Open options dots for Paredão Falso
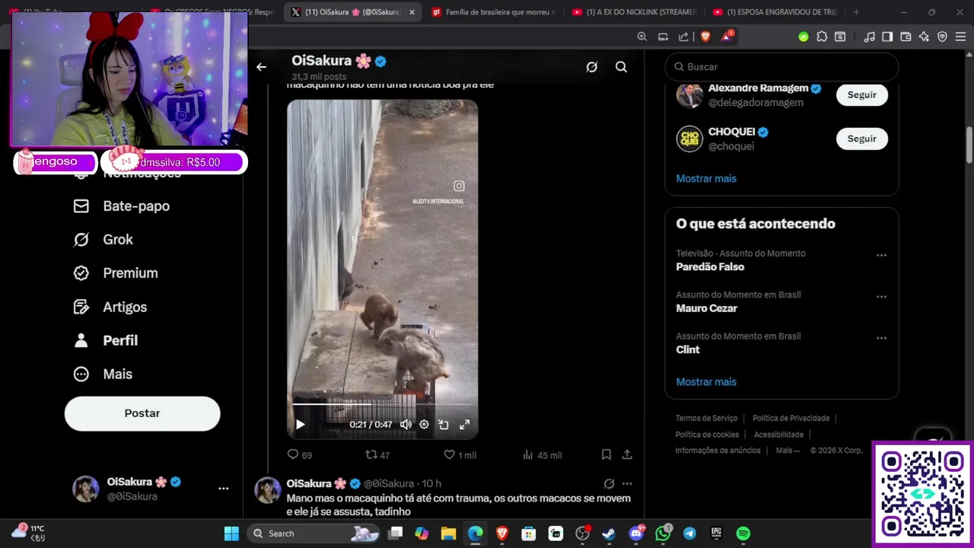 881,255
